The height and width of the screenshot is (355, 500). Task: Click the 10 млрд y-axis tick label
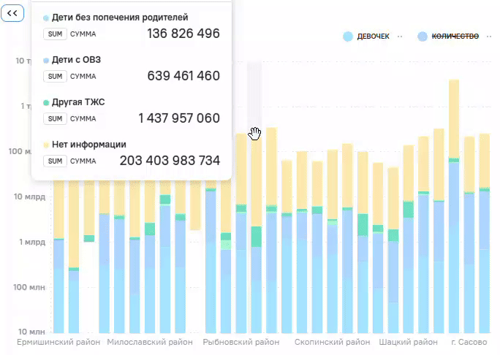pos(29,196)
